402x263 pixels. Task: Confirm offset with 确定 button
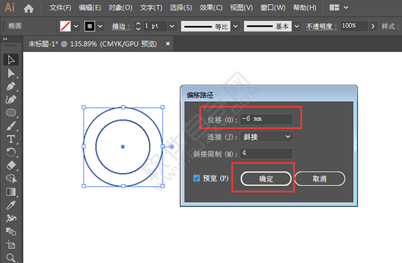point(266,179)
